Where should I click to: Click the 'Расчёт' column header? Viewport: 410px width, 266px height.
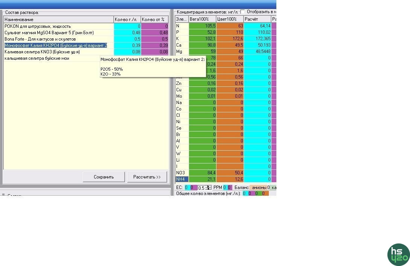coord(257,19)
